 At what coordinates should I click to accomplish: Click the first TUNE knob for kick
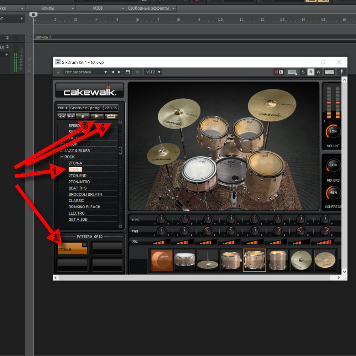click(161, 220)
